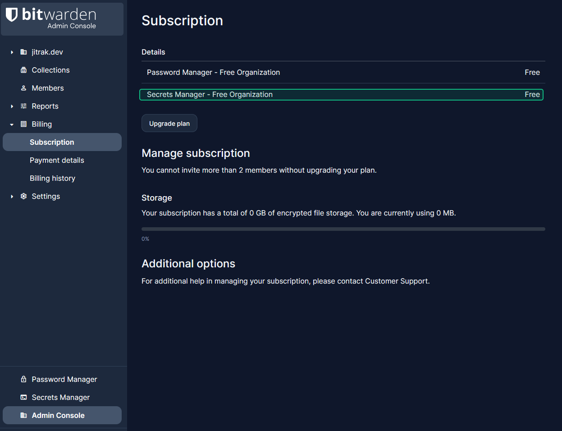Viewport: 562px width, 431px height.
Task: Click the Secrets Manager terminal icon
Action: coord(23,398)
